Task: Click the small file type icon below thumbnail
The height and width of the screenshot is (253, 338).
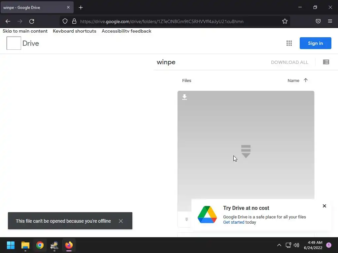Action: [x=186, y=219]
